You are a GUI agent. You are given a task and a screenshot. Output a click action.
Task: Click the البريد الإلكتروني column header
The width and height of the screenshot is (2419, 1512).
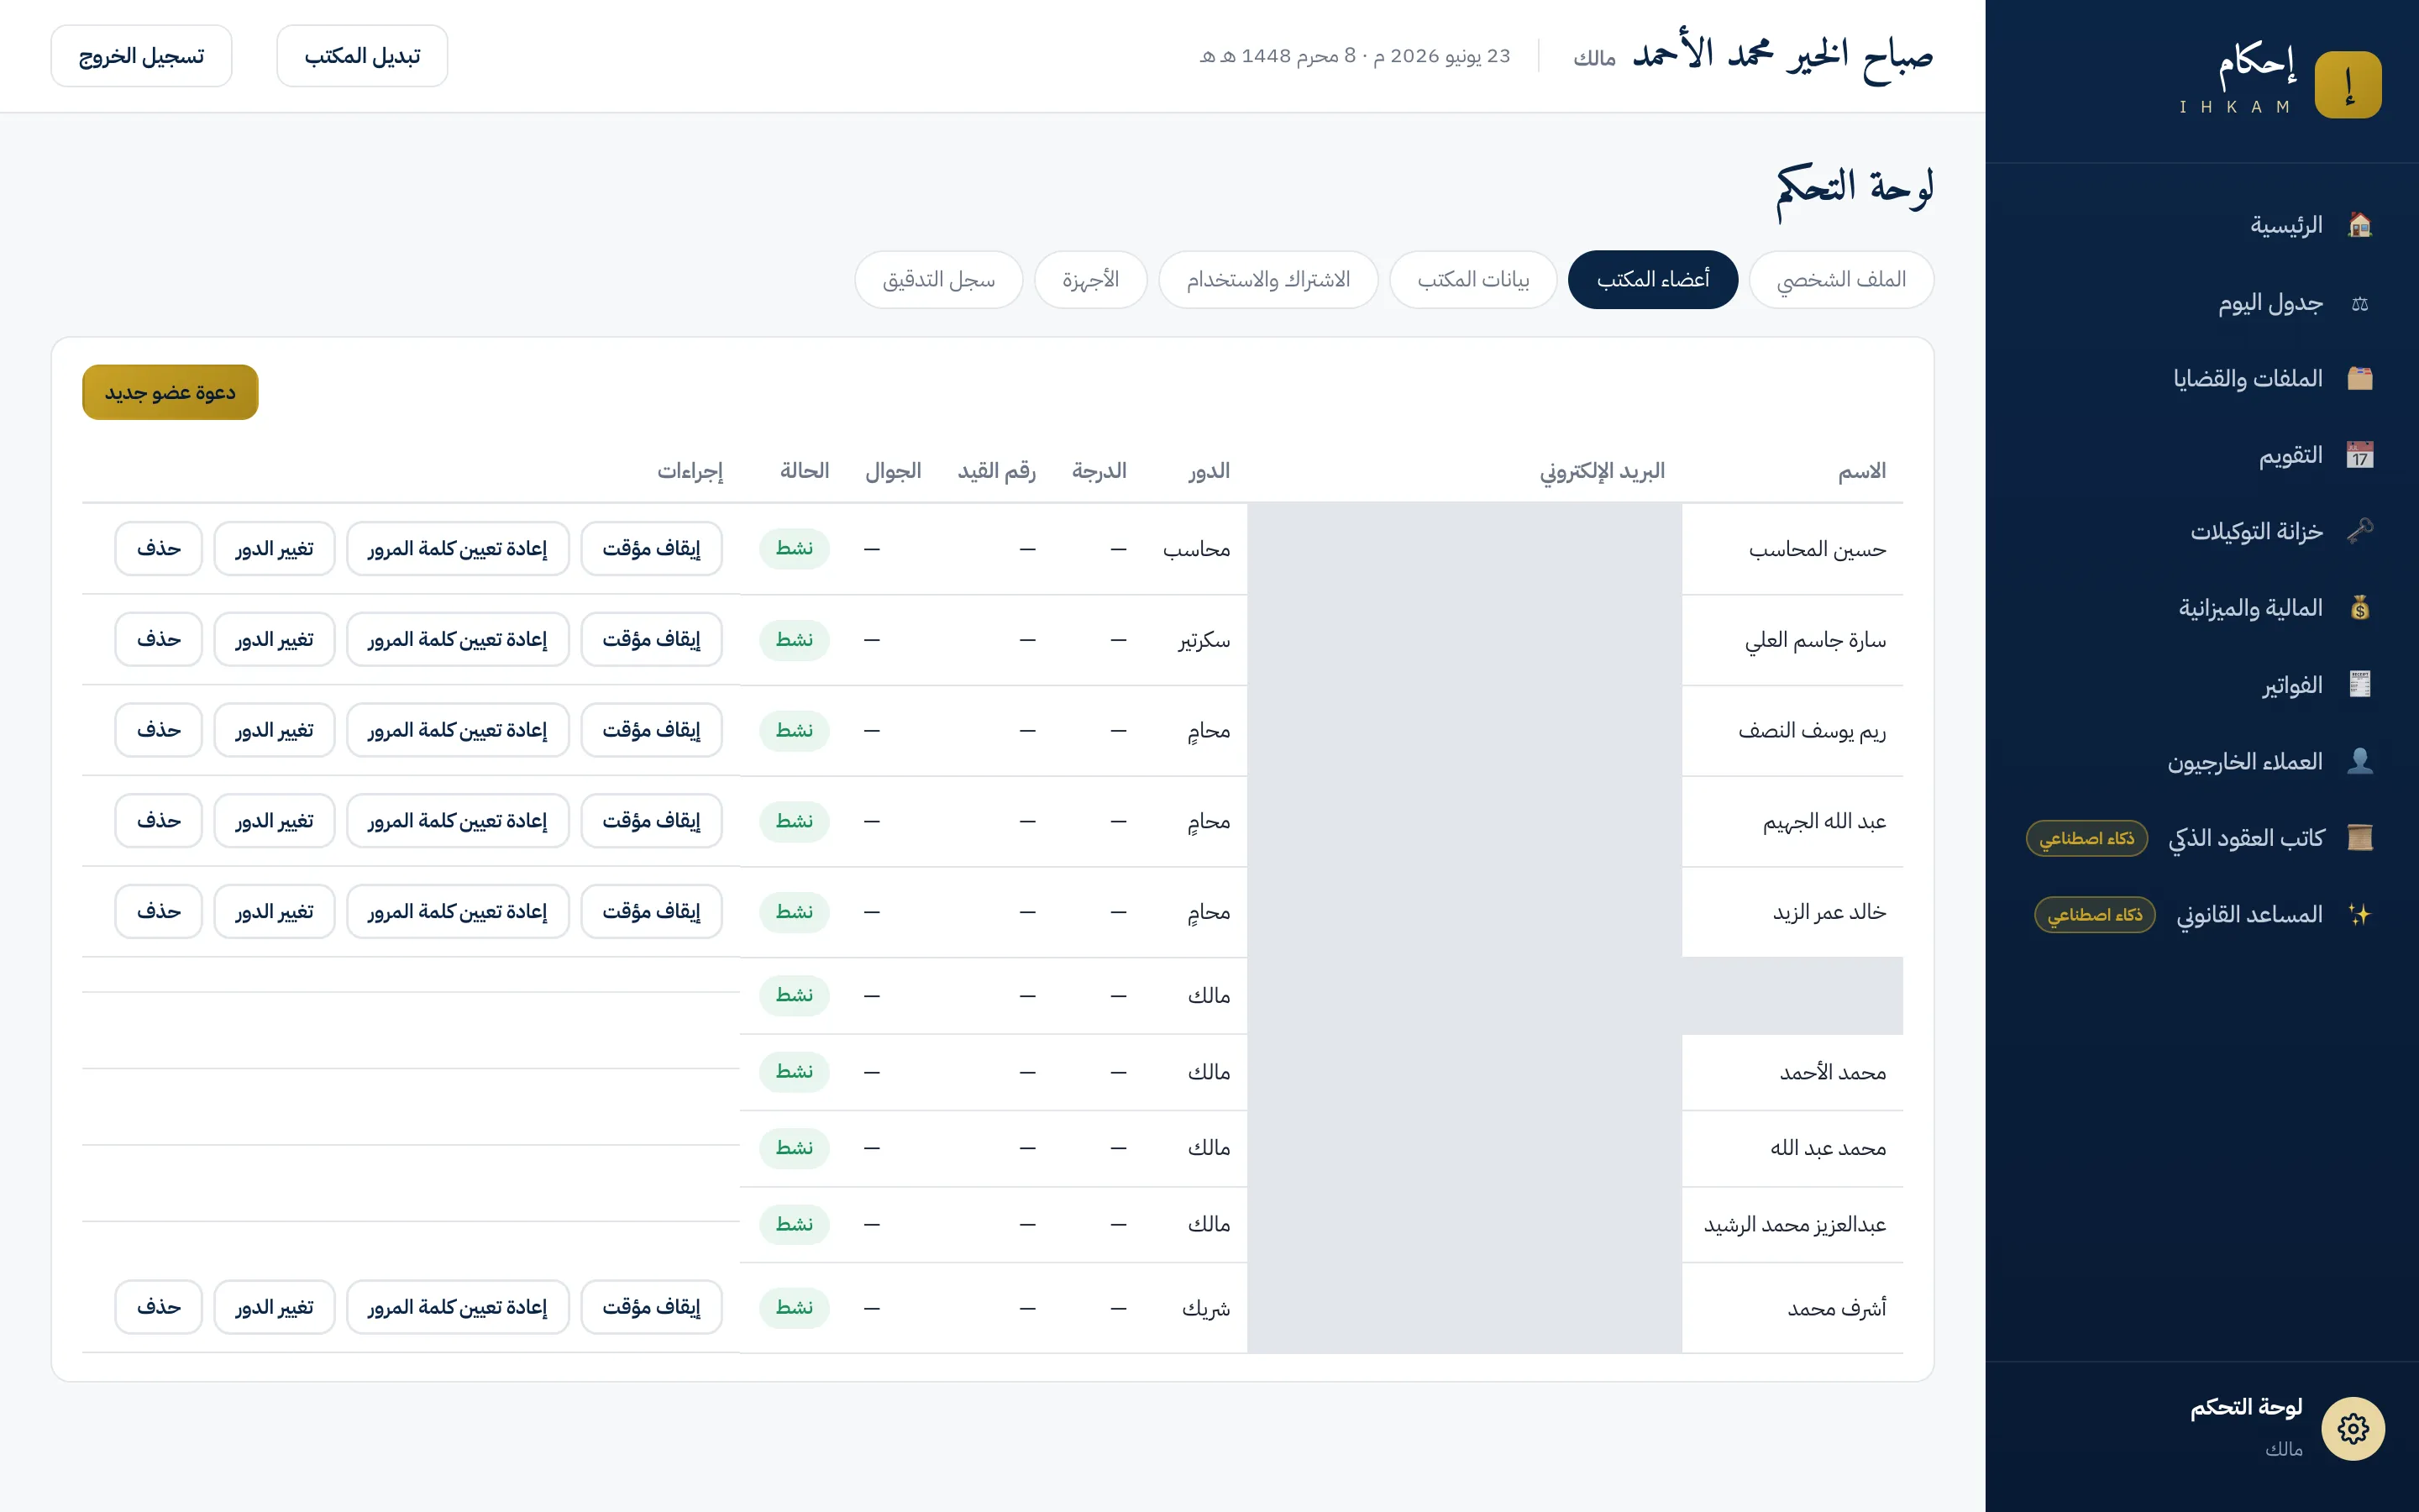click(x=1602, y=471)
